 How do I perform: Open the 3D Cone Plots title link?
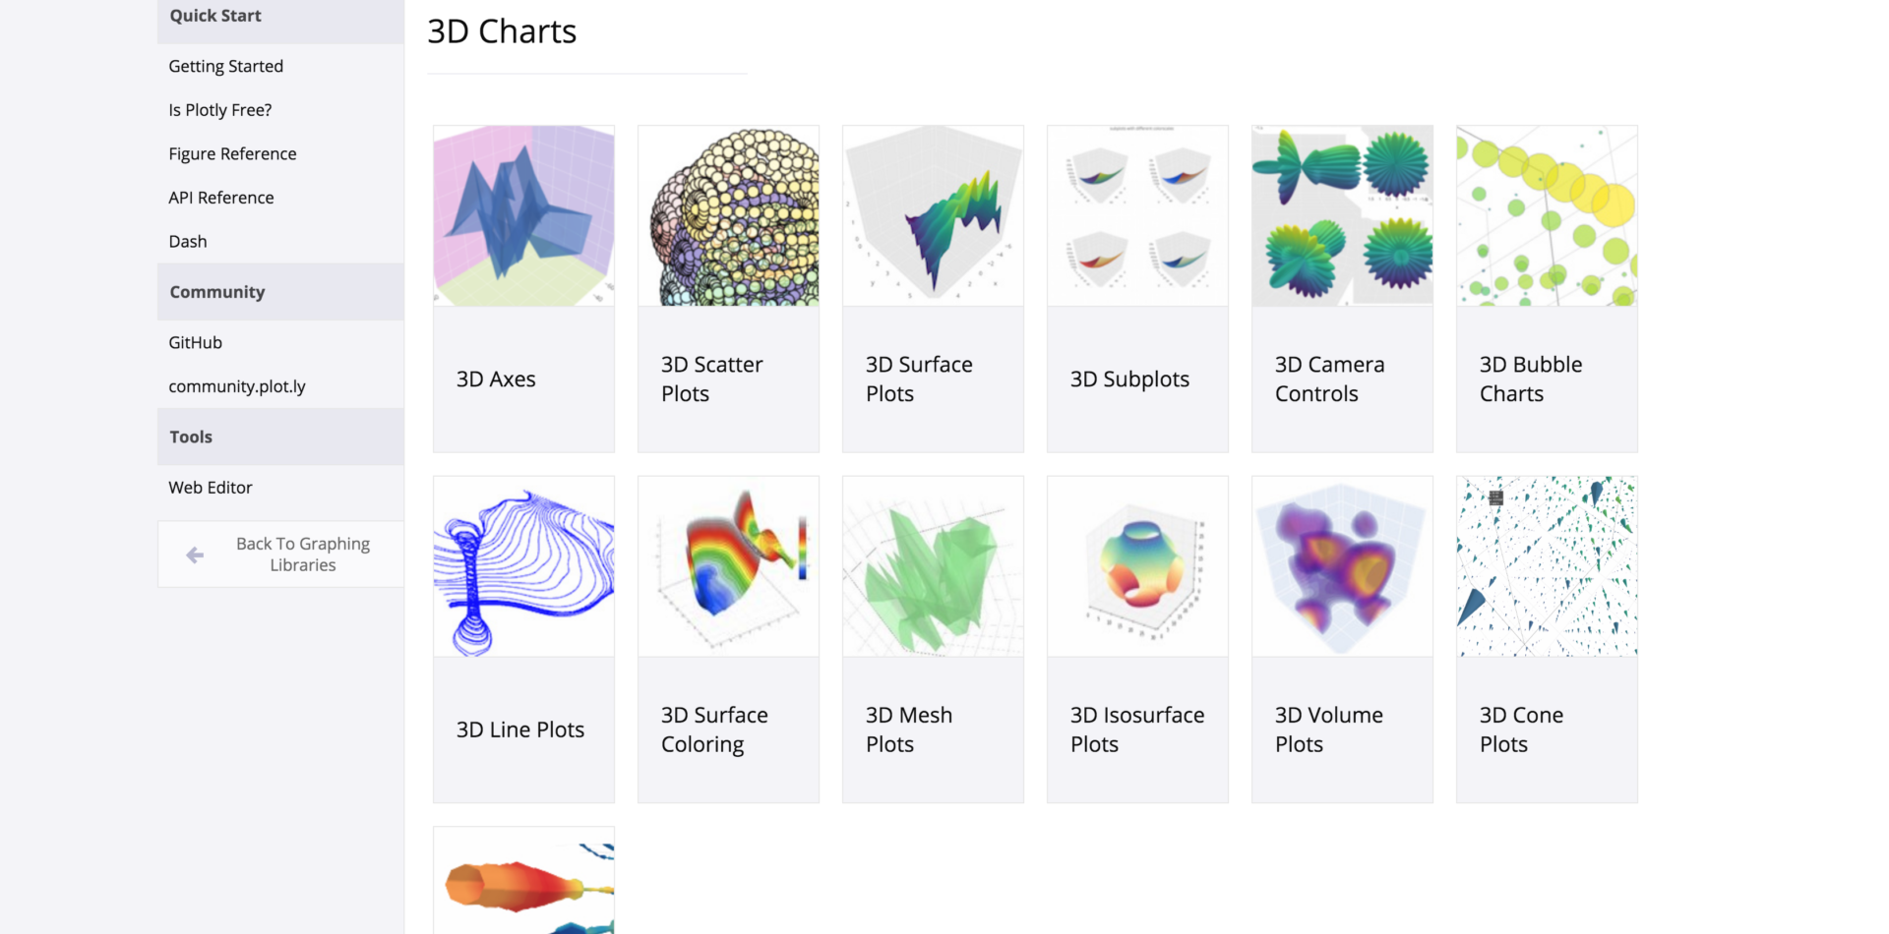1521,730
